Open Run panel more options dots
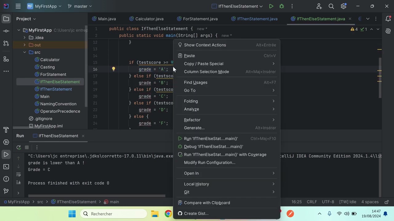The width and height of the screenshot is (394, 221). pyautogui.click(x=37, y=147)
